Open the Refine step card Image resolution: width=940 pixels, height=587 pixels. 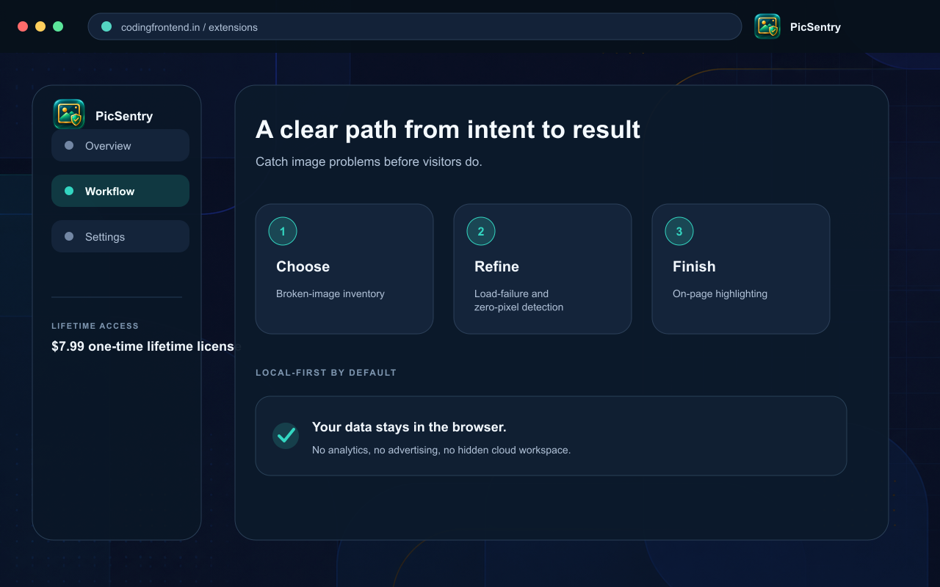point(543,269)
